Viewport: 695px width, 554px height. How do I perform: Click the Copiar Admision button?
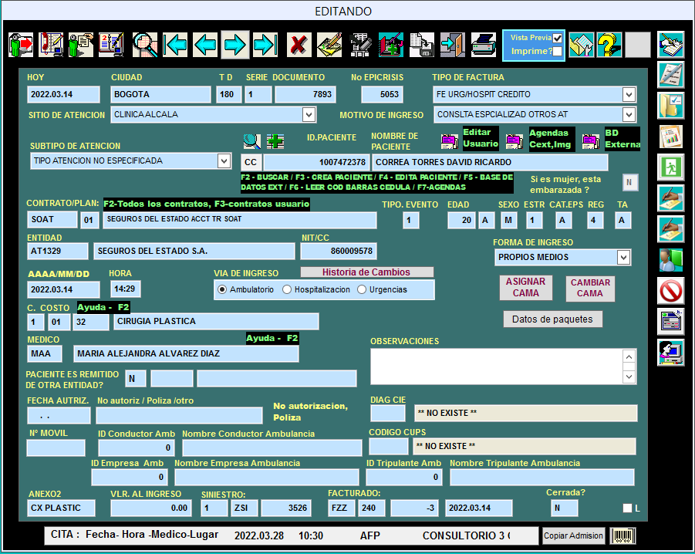pos(573,535)
